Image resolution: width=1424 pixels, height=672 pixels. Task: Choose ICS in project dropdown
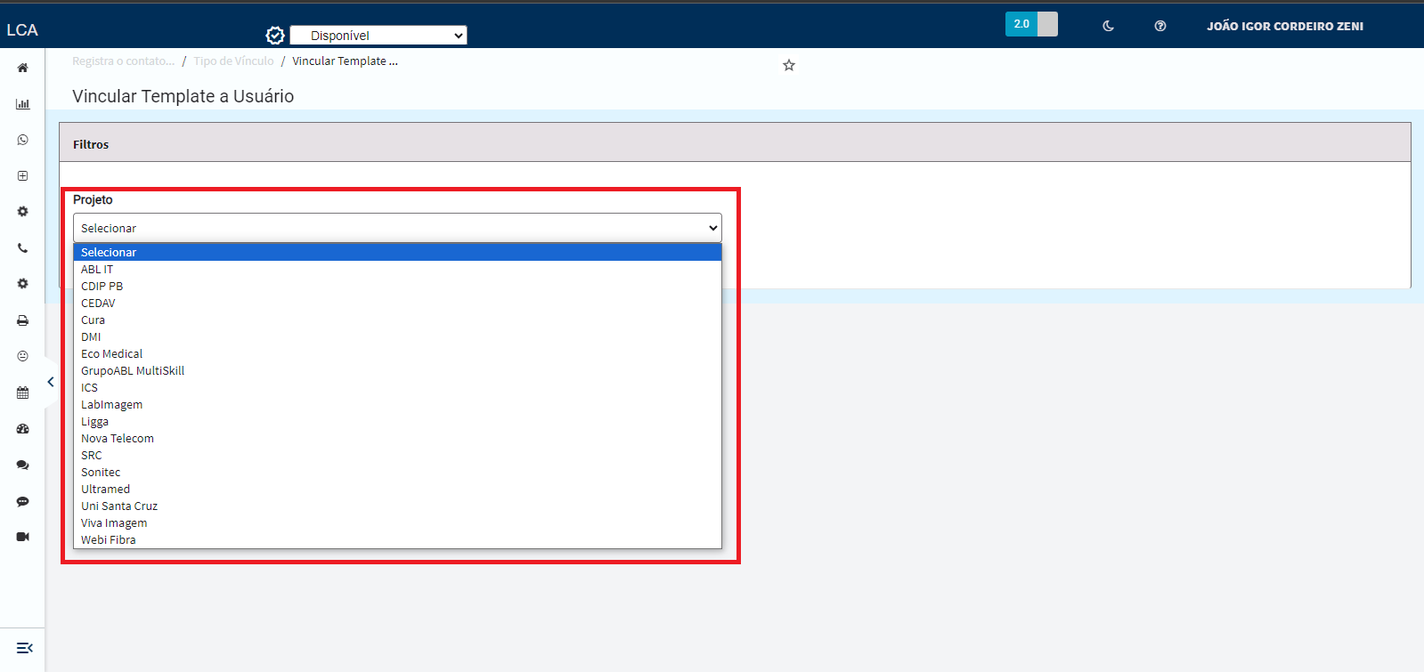click(x=397, y=387)
